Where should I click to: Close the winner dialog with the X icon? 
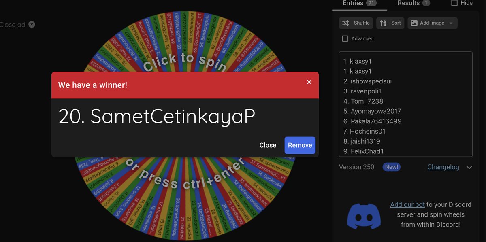click(309, 82)
